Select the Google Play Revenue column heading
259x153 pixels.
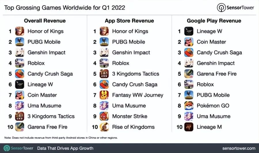(x=214, y=21)
